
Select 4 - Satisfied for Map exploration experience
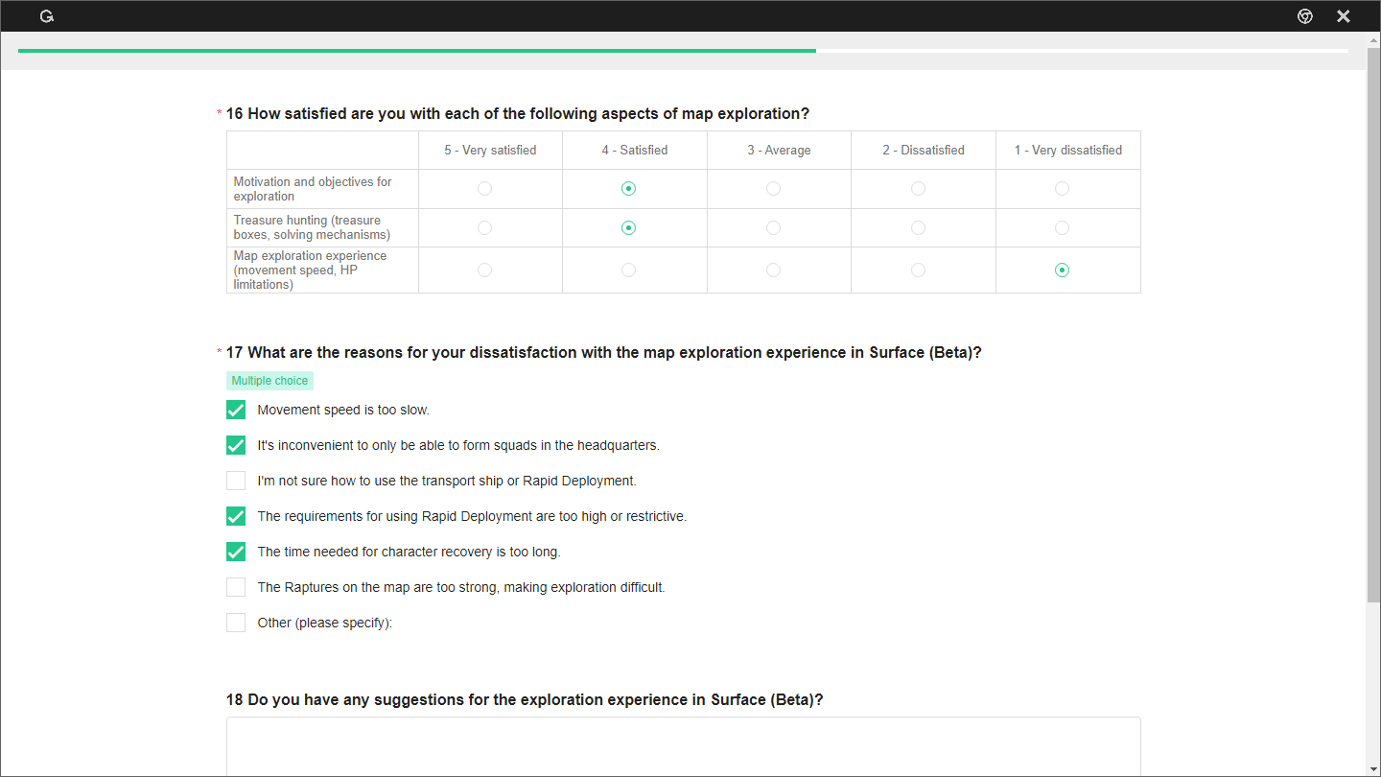(x=628, y=271)
